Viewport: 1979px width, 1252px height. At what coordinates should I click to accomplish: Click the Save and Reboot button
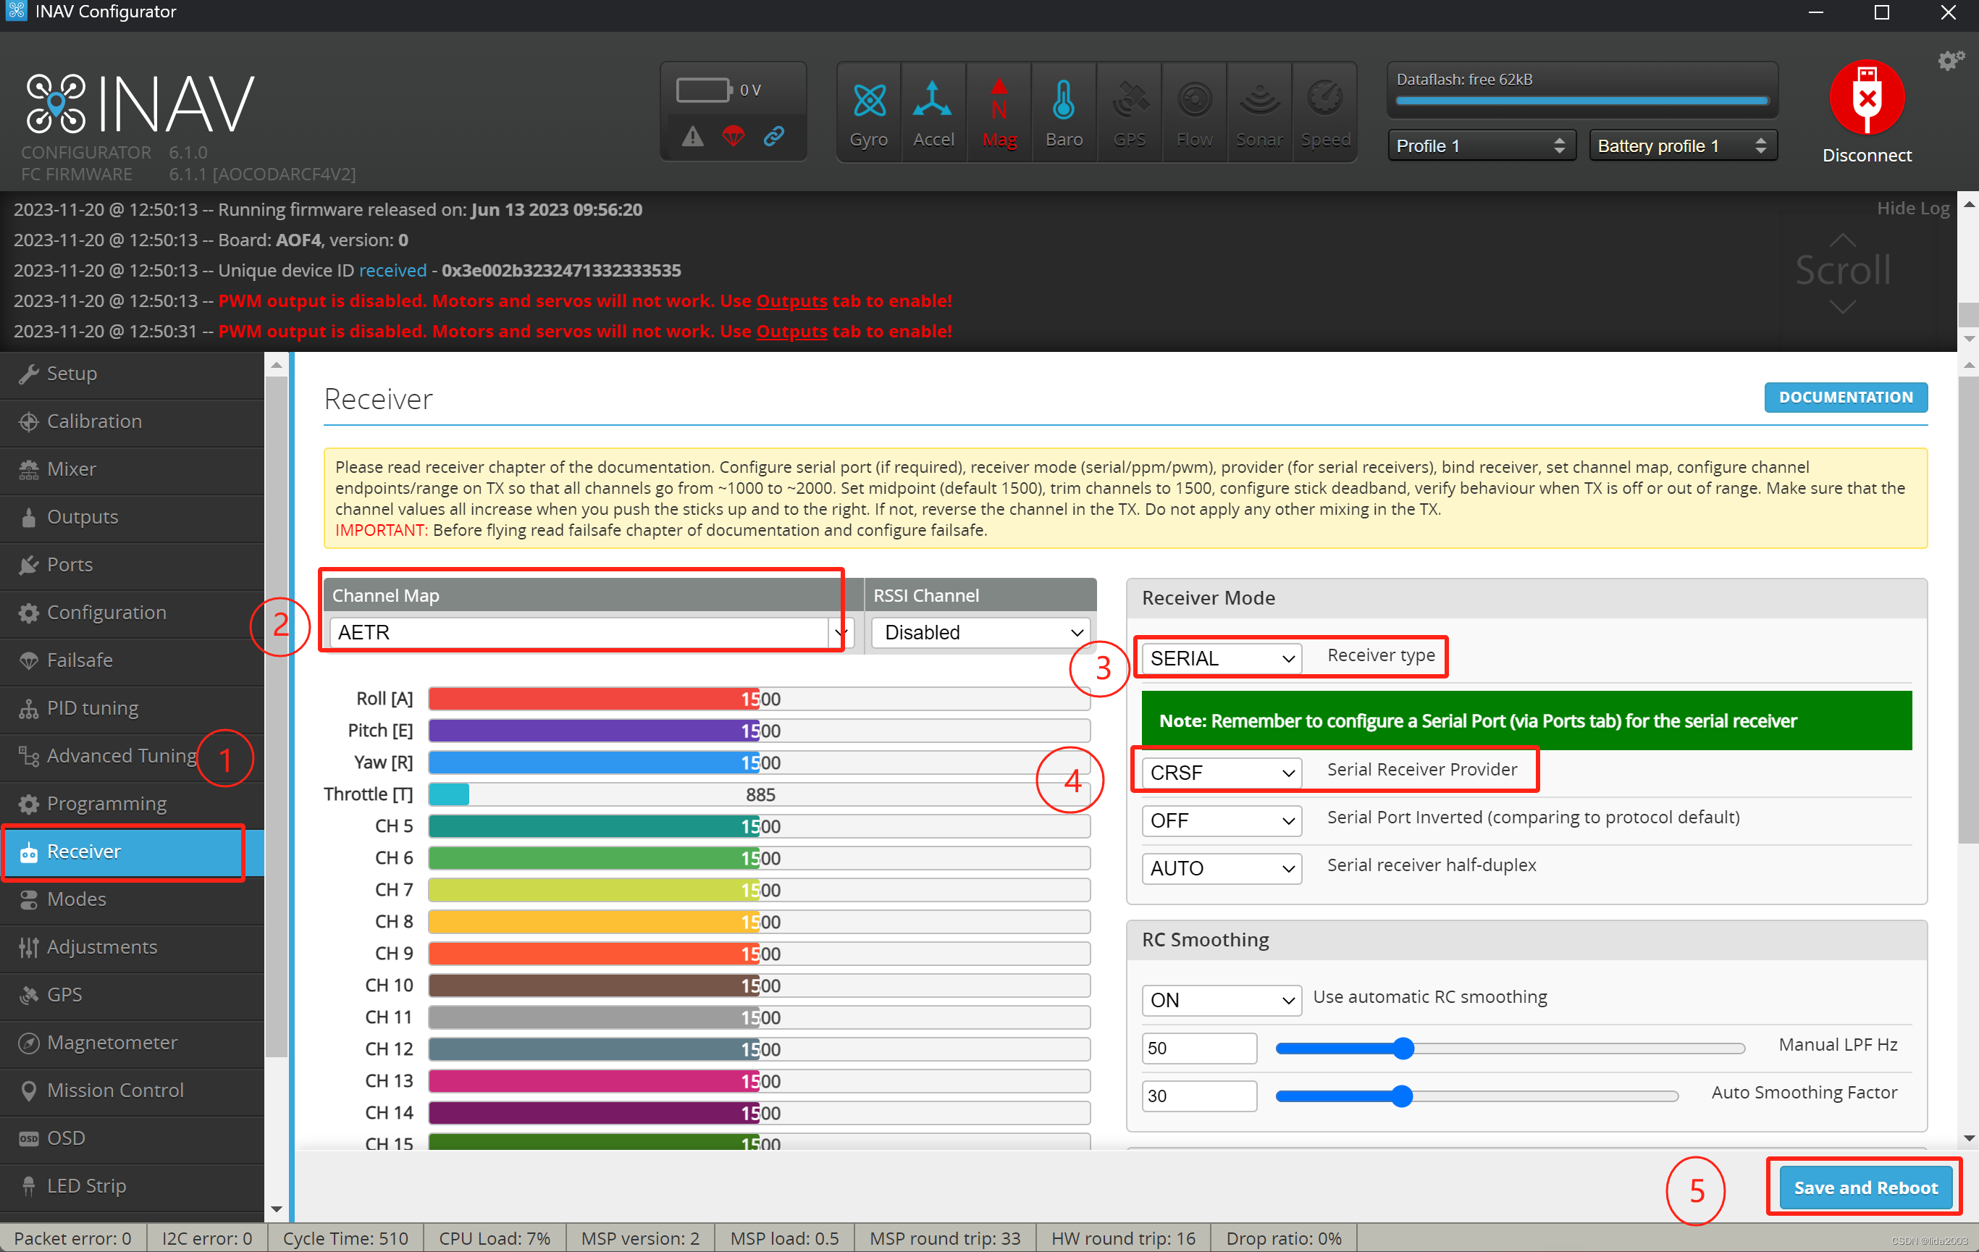[x=1865, y=1187]
